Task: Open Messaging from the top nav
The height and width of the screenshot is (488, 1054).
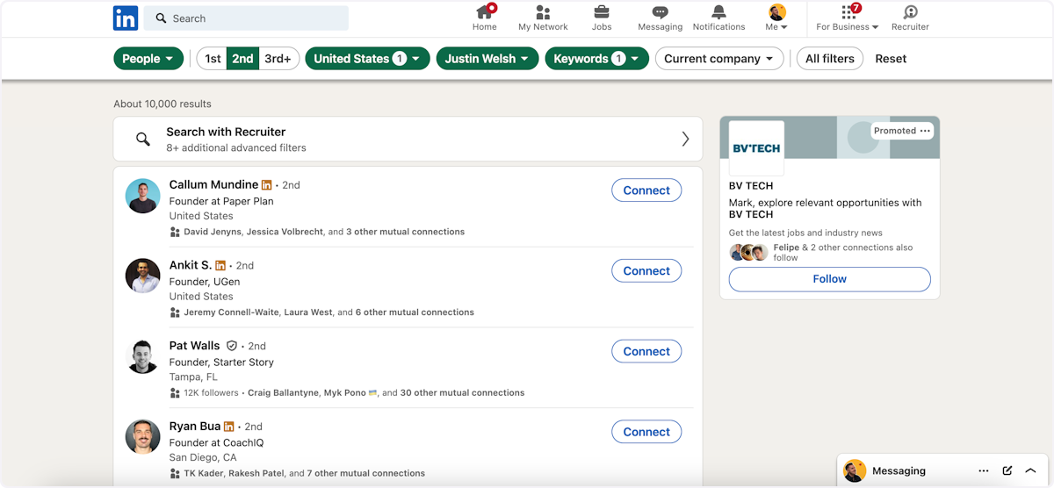Action: (661, 18)
